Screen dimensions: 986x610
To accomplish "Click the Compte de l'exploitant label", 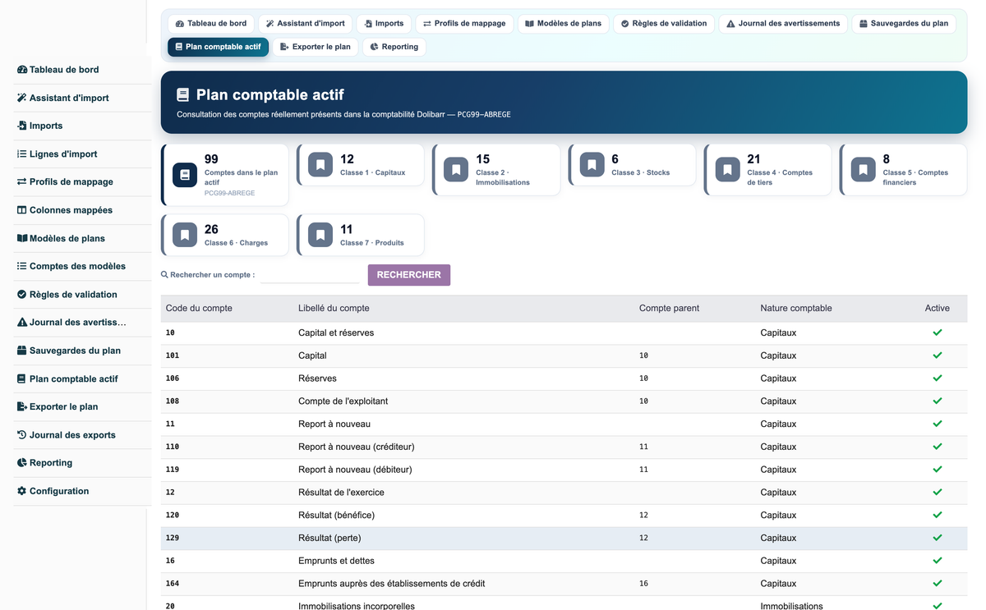I will pos(343,401).
